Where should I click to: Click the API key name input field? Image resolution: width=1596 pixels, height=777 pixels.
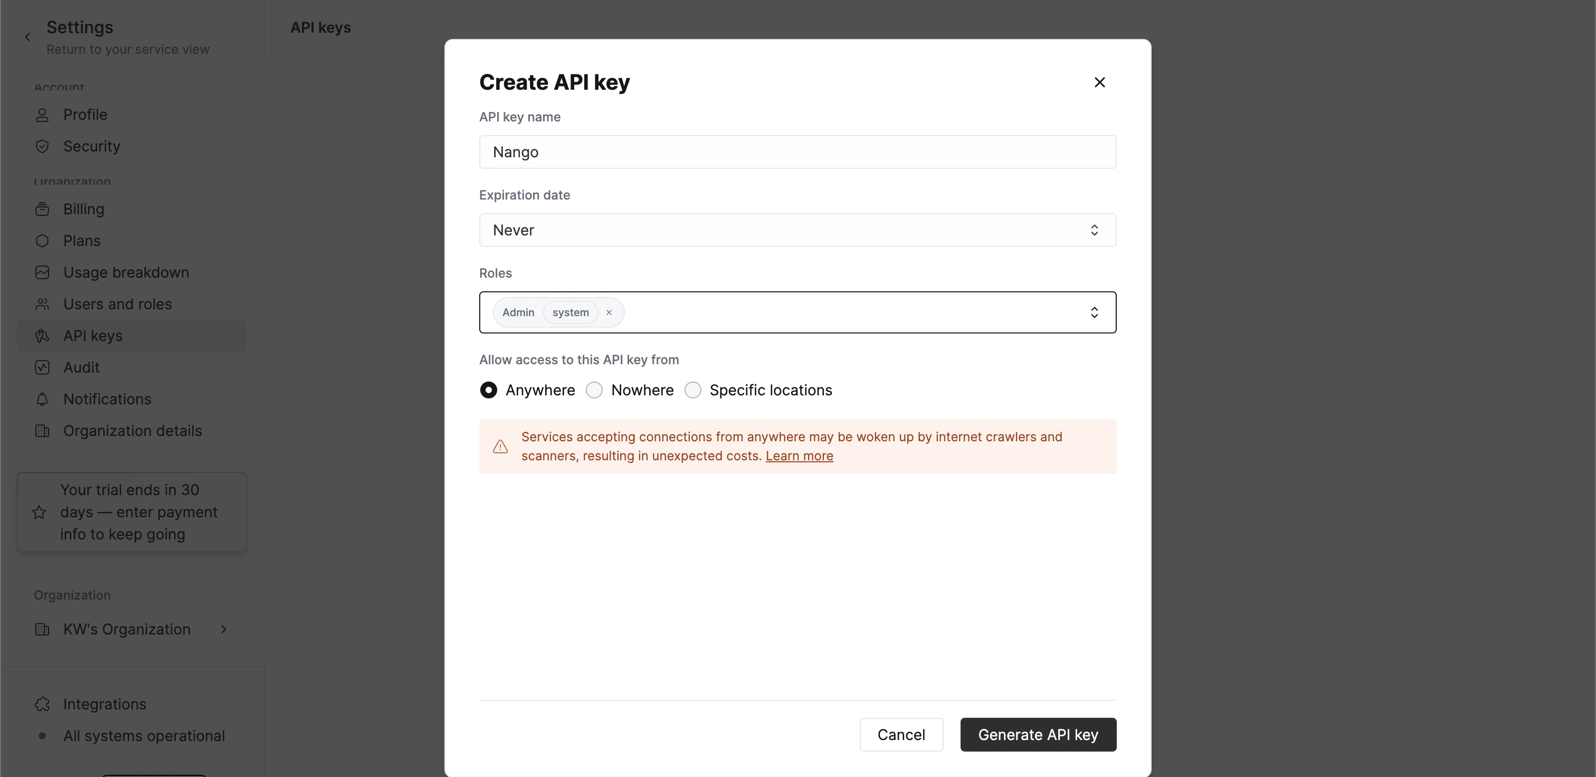pyautogui.click(x=797, y=153)
